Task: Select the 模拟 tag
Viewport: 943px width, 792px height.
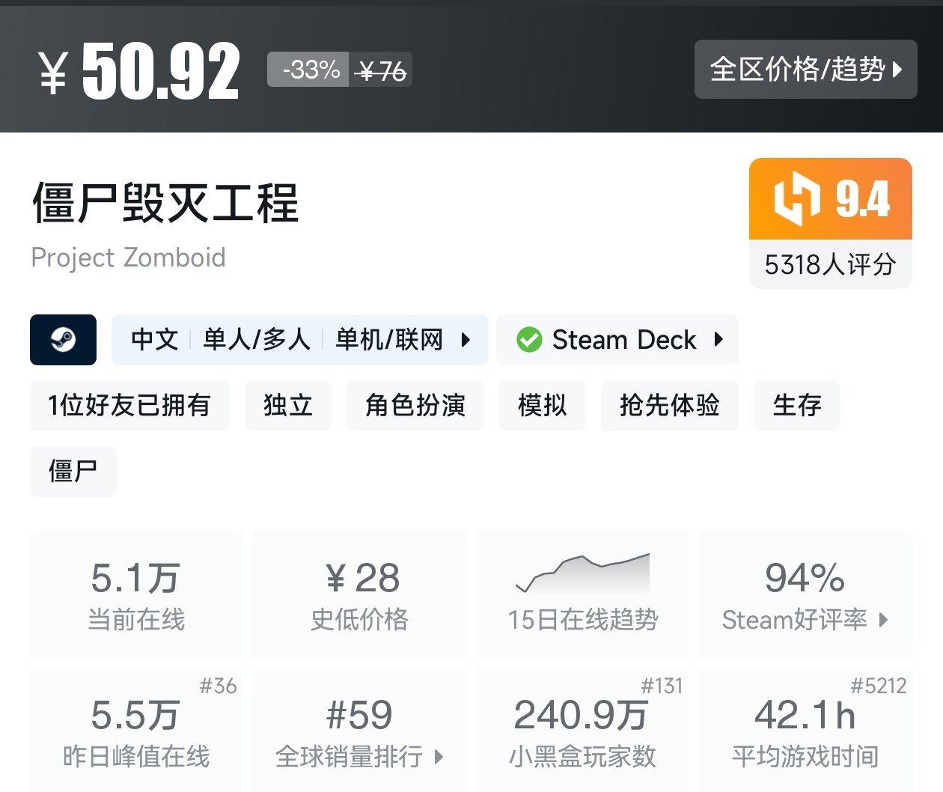Action: click(x=543, y=406)
